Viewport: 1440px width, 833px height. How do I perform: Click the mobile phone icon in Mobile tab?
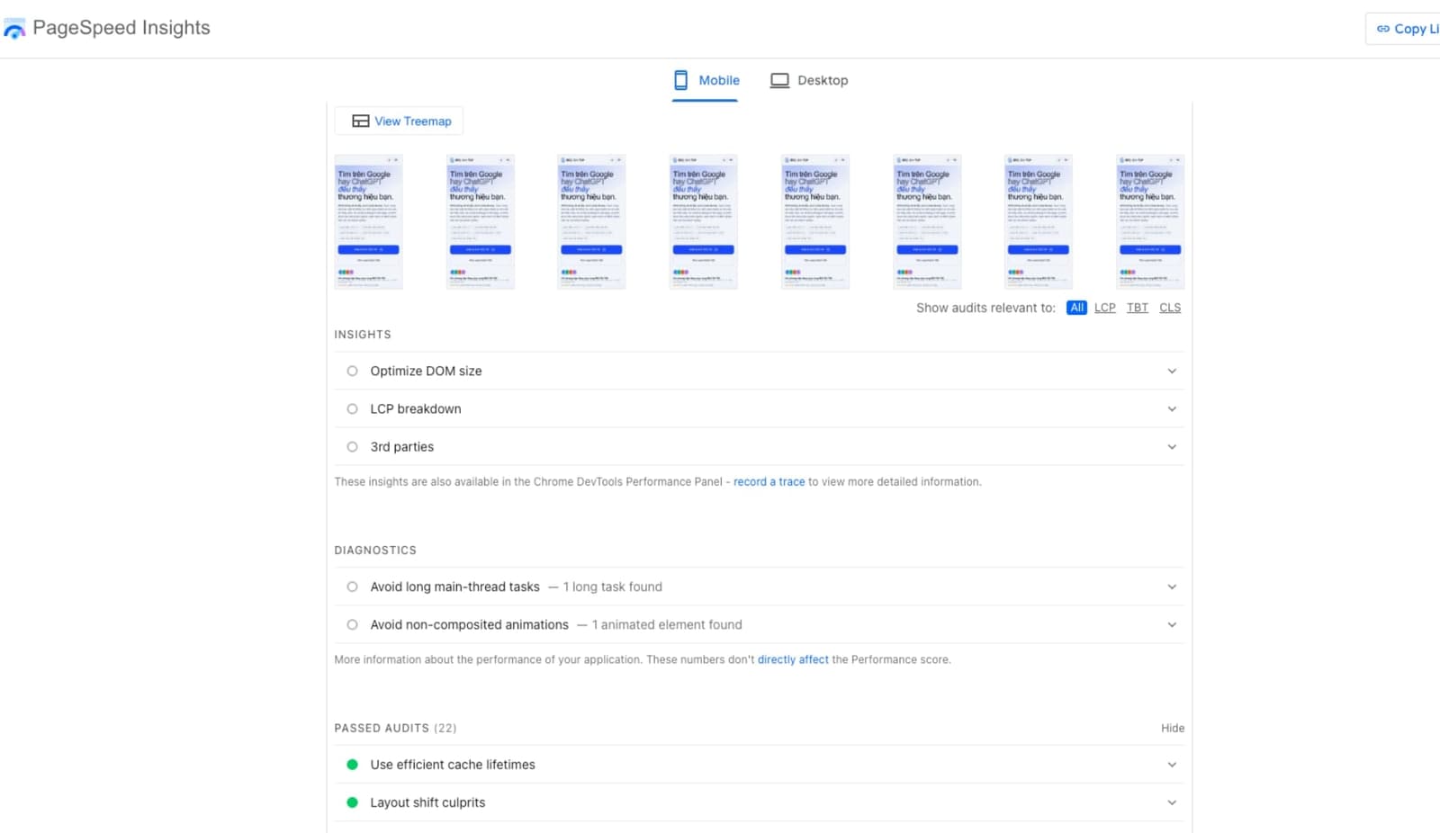click(x=681, y=80)
